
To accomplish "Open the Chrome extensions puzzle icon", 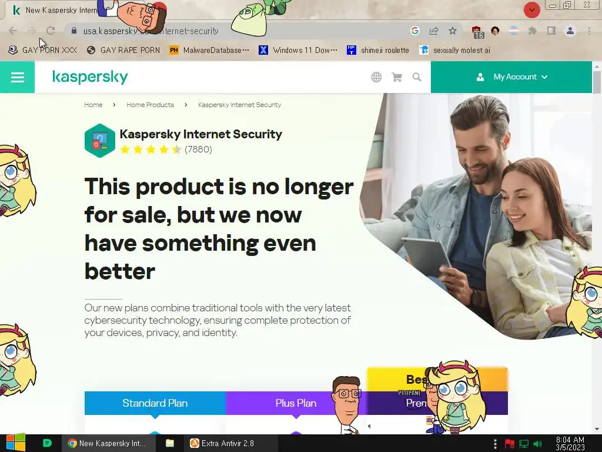I will 532,31.
